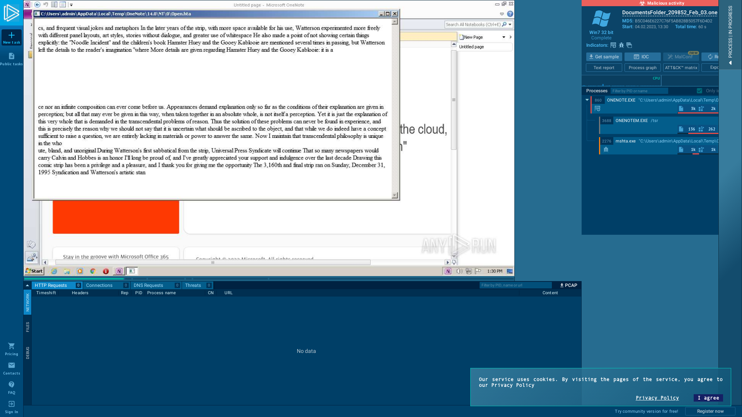Click 'I agree' on the cookie notice
The height and width of the screenshot is (417, 742).
coord(708,398)
